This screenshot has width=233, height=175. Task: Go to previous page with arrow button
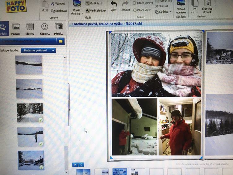81,164
